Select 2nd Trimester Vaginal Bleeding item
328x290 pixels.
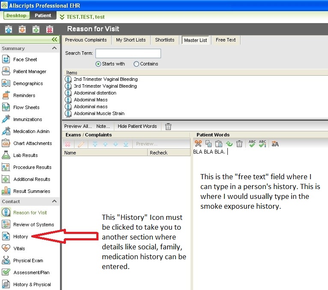[106, 79]
